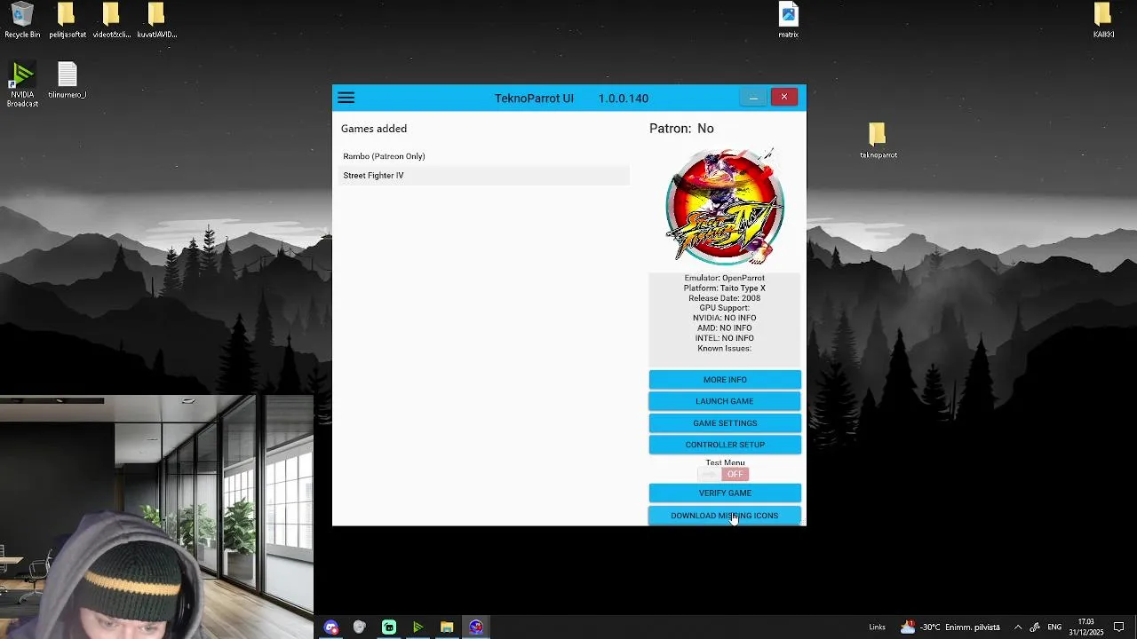Toggle the Test Menu switch
Image resolution: width=1137 pixels, height=639 pixels.
tap(724, 474)
